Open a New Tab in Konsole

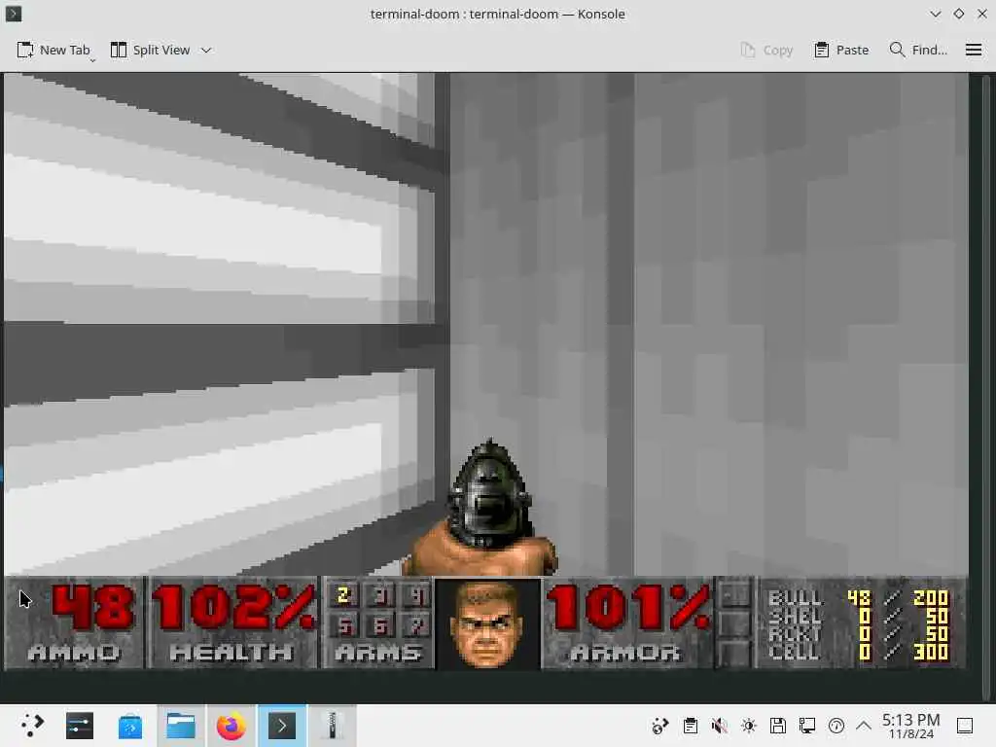(x=53, y=50)
